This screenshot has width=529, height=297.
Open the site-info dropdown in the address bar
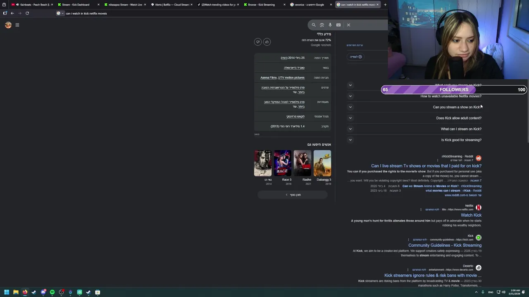pyautogui.click(x=60, y=13)
